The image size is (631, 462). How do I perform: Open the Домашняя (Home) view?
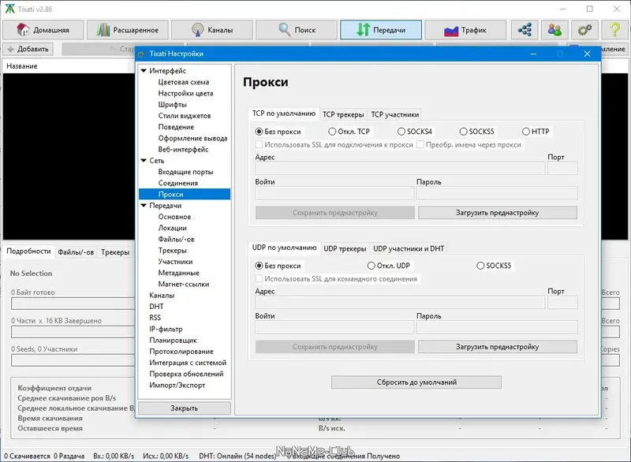tap(43, 30)
